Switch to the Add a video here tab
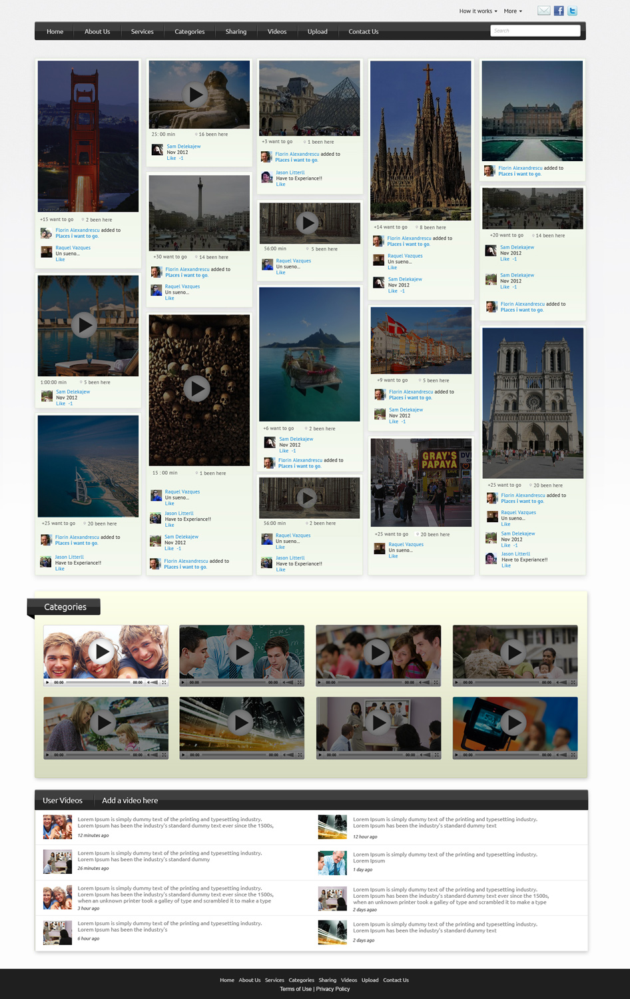 pos(130,801)
